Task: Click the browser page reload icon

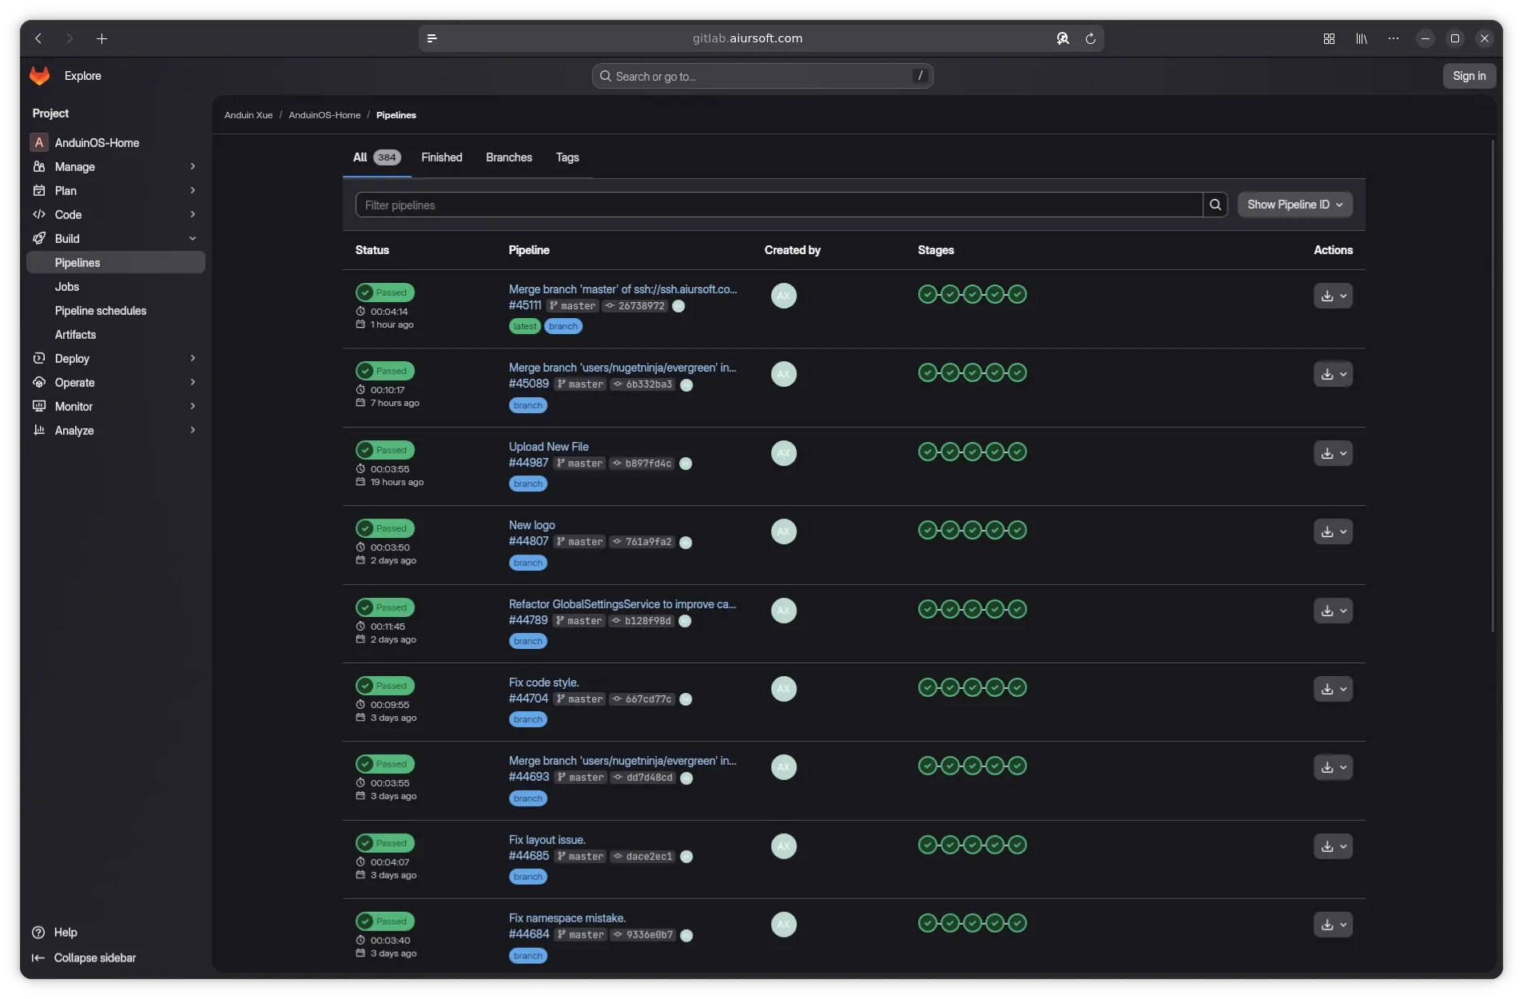Action: [1090, 38]
